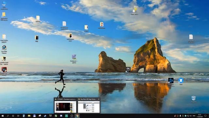Select the document icon on right edge
Viewport: 209px width, 118px height.
(191, 39)
